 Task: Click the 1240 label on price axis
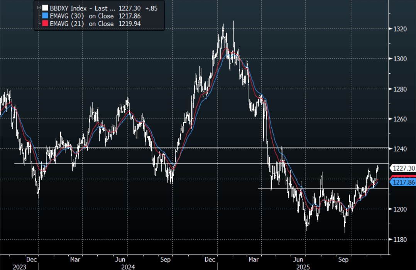[x=399, y=149]
